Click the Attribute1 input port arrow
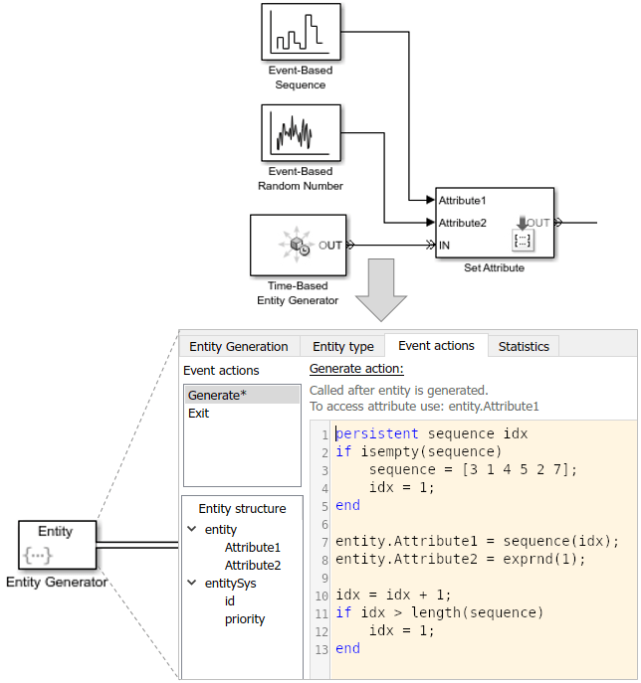Image resolution: width=641 pixels, height=683 pixels. 430,200
